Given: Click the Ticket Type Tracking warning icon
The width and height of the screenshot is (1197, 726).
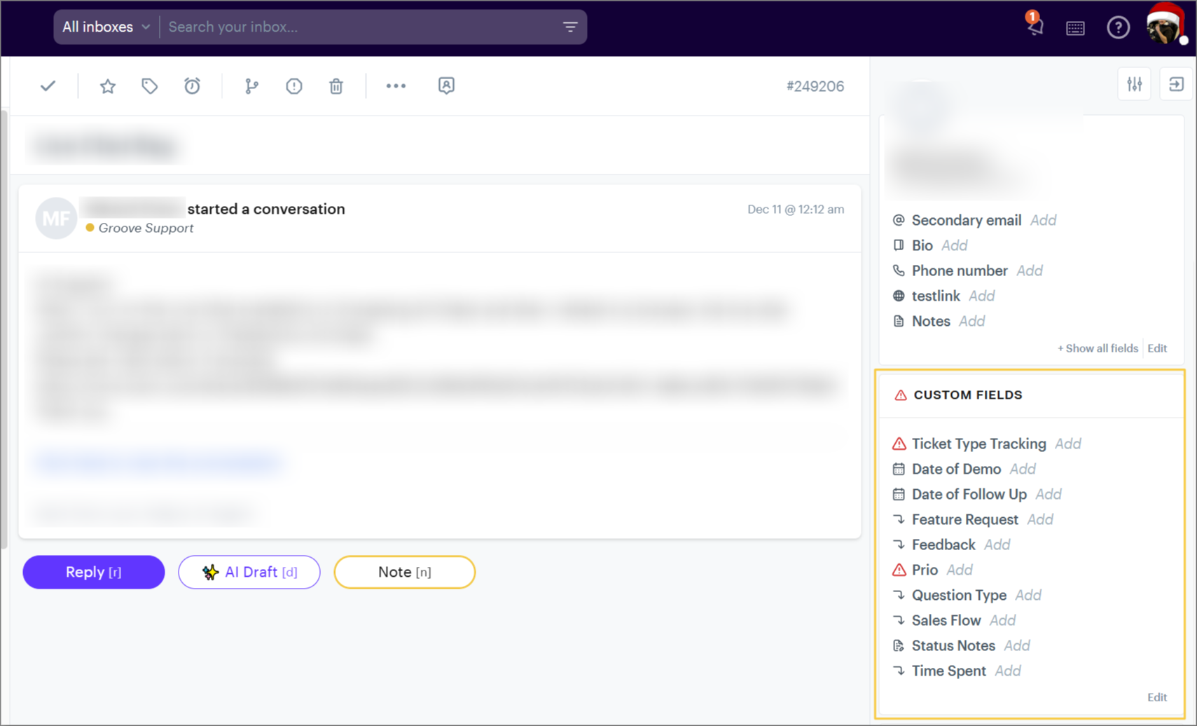Looking at the screenshot, I should point(899,444).
